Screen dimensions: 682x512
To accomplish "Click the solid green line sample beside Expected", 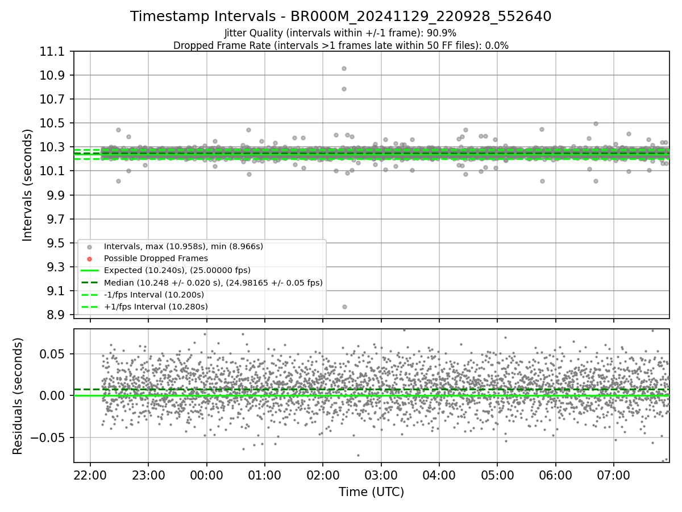I will click(89, 271).
